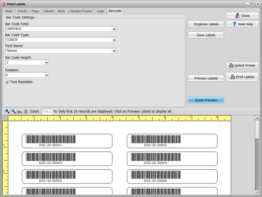Click the USERFIELD value in Bar Code Field
Image resolution: width=262 pixels, height=197 pixels.
(14, 29)
